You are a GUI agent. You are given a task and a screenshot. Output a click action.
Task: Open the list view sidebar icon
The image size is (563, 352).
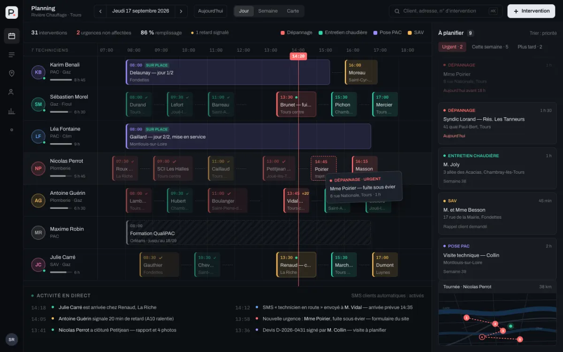pyautogui.click(x=12, y=54)
